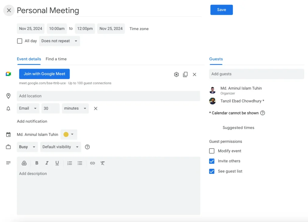308x222 pixels.
Task: Open the event color picker
Action: [69, 134]
